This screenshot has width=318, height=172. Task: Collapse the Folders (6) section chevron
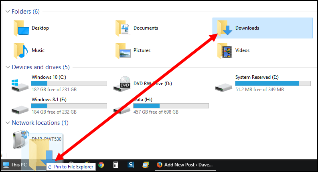pos(8,12)
